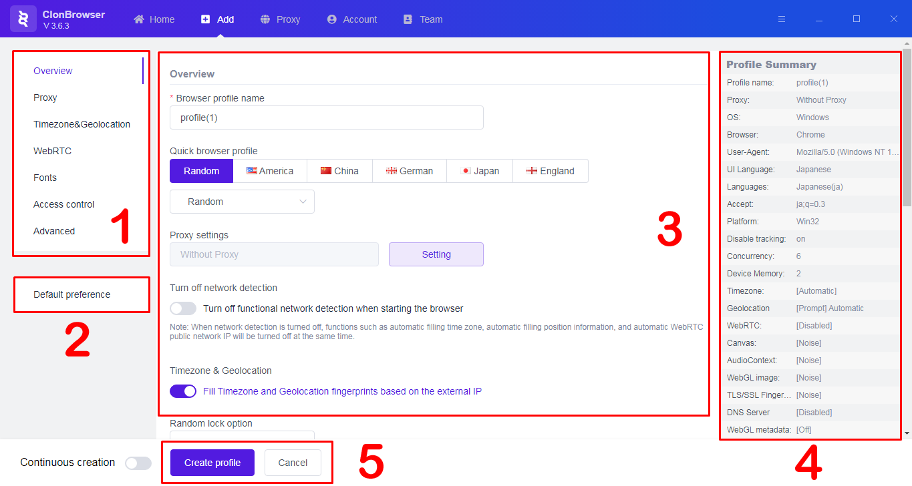The width and height of the screenshot is (912, 486).
Task: Click the Browser profile name field
Action: [x=327, y=117]
